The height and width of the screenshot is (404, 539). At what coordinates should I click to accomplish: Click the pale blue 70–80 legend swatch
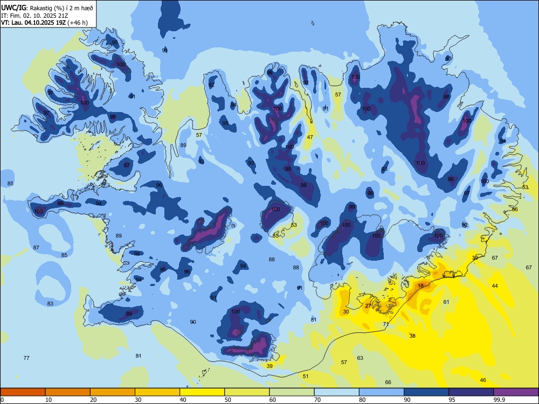pos(336,392)
